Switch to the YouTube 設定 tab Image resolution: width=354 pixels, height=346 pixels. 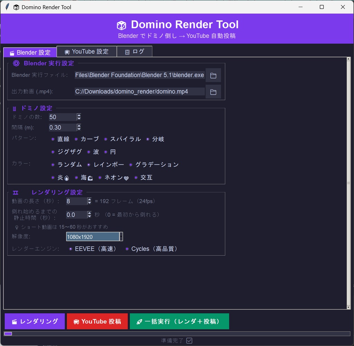tap(86, 51)
